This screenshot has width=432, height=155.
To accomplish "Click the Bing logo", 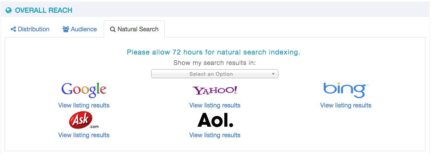I will pyautogui.click(x=345, y=90).
